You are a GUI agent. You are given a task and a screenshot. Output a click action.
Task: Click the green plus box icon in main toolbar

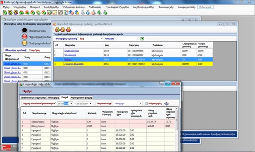[49, 13]
